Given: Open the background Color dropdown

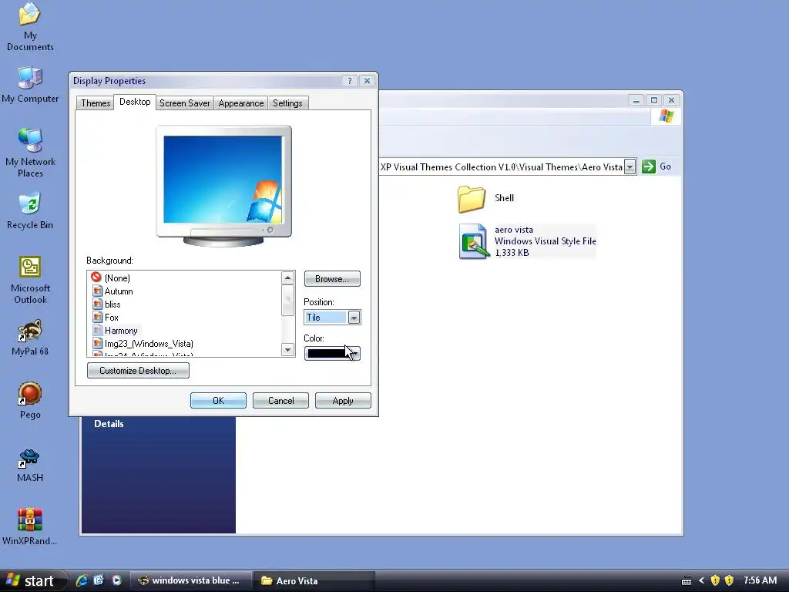Looking at the screenshot, I should [x=332, y=353].
